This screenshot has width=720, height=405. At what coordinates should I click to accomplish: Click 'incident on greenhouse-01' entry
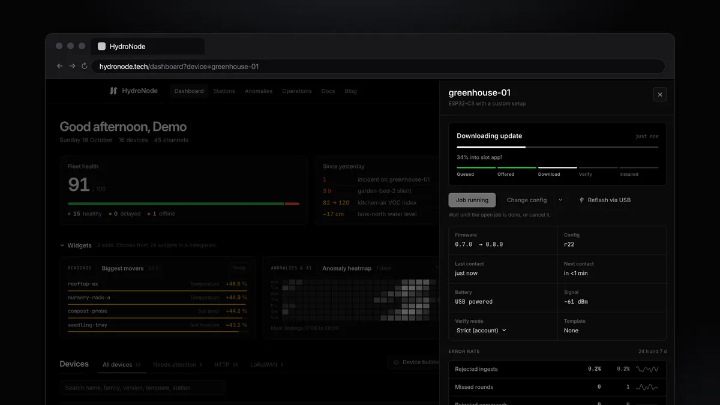pyautogui.click(x=394, y=179)
